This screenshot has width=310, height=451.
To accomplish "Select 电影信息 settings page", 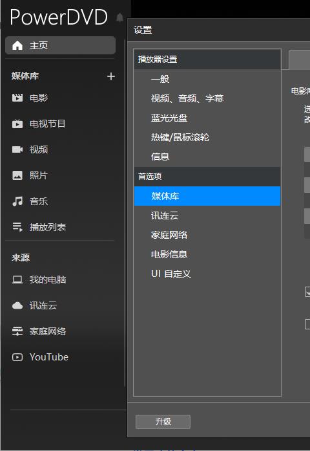I will [x=207, y=254].
